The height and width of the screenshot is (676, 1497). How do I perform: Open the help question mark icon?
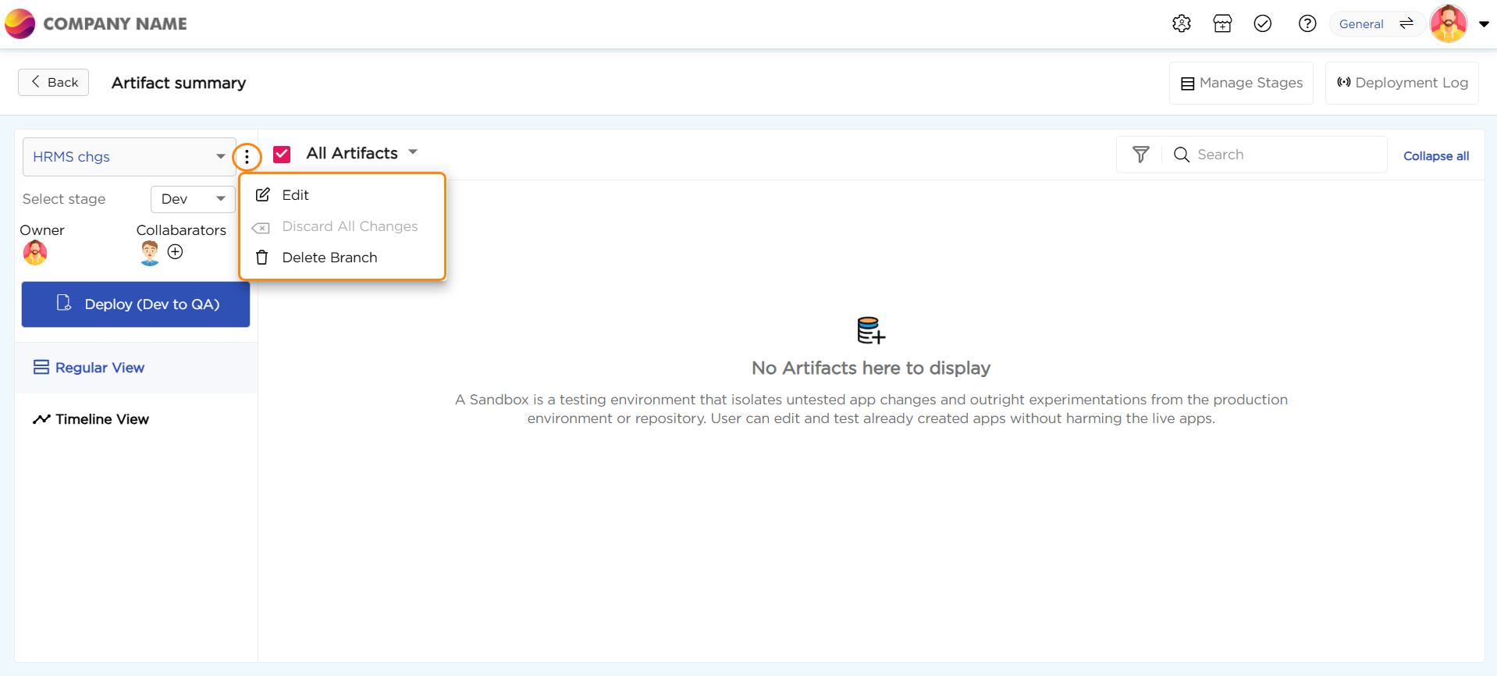[x=1307, y=23]
